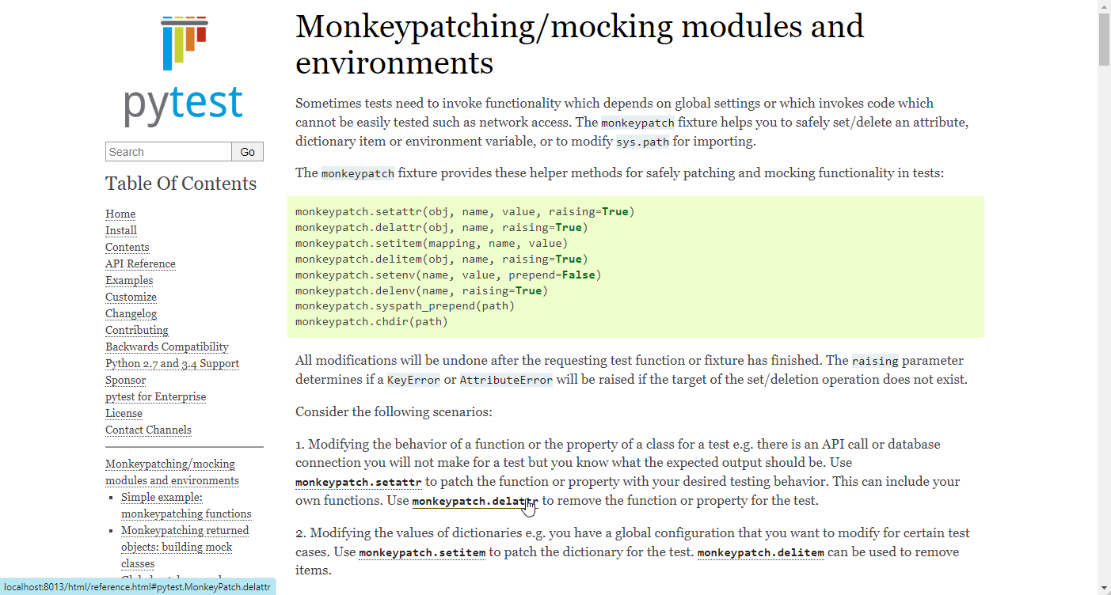
Task: Open the Examples link
Action: 129,280
